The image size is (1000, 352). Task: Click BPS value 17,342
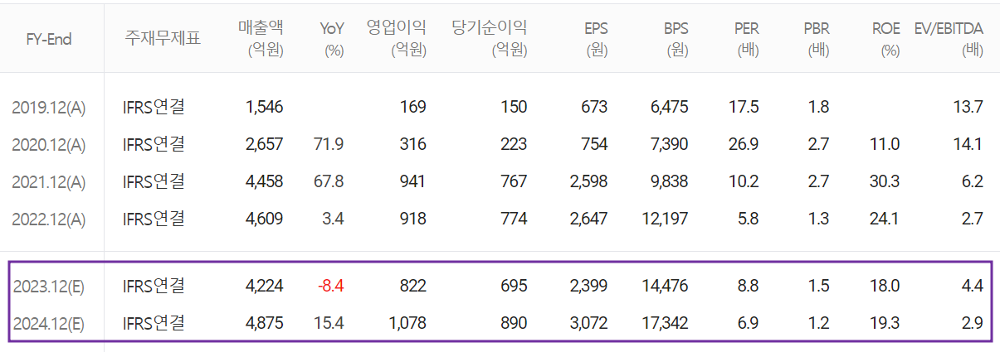point(665,324)
